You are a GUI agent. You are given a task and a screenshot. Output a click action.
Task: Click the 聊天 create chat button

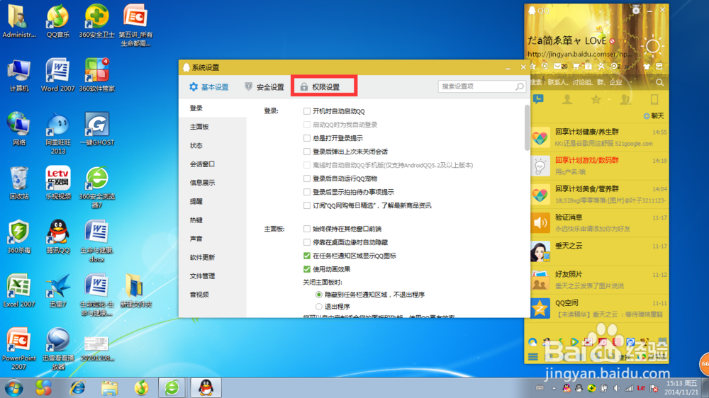click(x=654, y=116)
